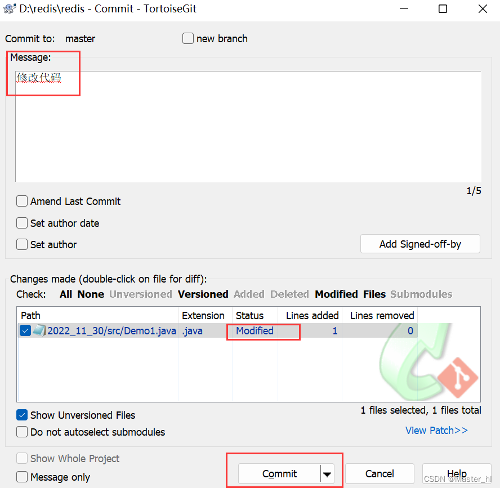Sort by Lines added column header

[310, 315]
